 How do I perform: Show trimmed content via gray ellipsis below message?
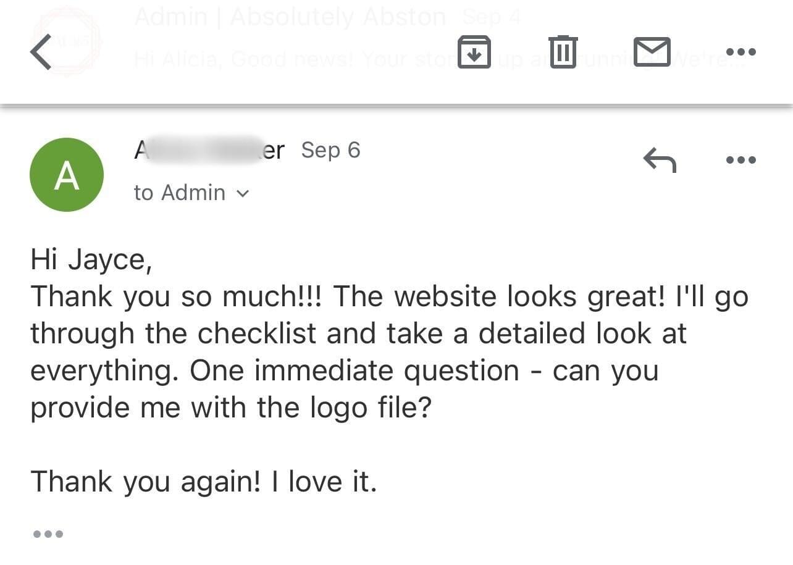(x=48, y=534)
